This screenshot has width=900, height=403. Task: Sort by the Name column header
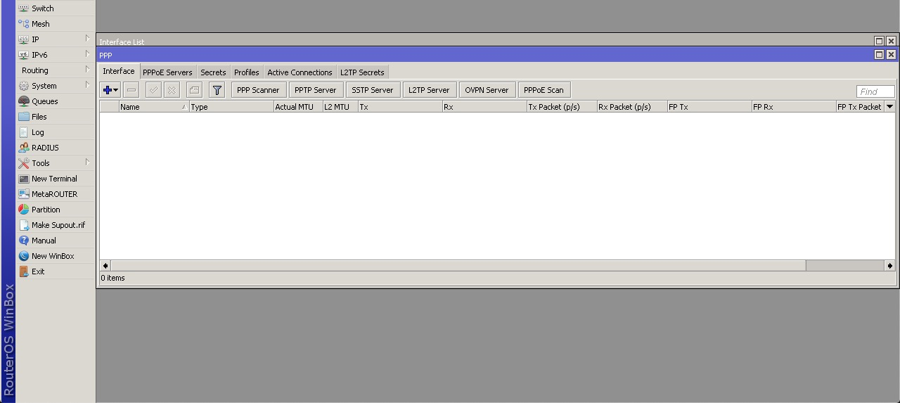154,107
